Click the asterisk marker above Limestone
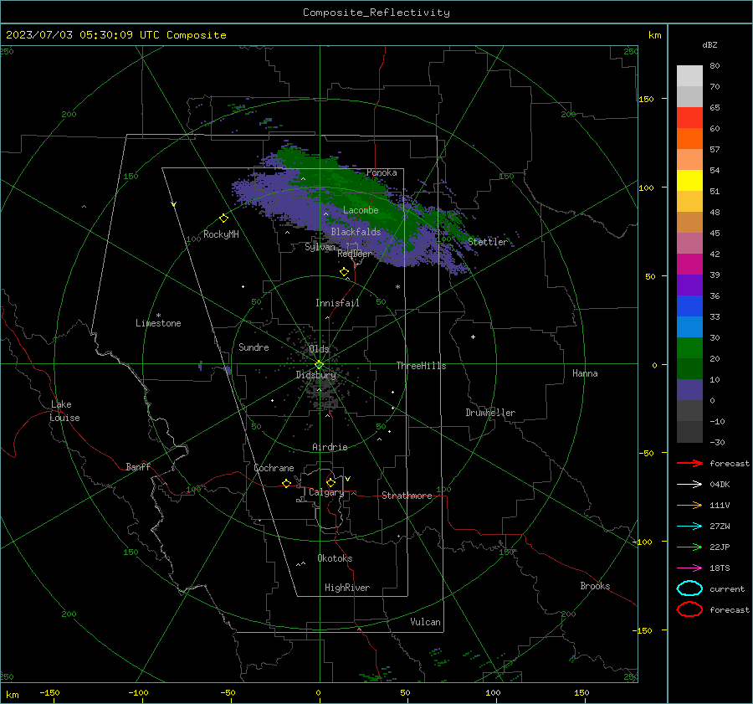753x704 pixels. [x=158, y=316]
